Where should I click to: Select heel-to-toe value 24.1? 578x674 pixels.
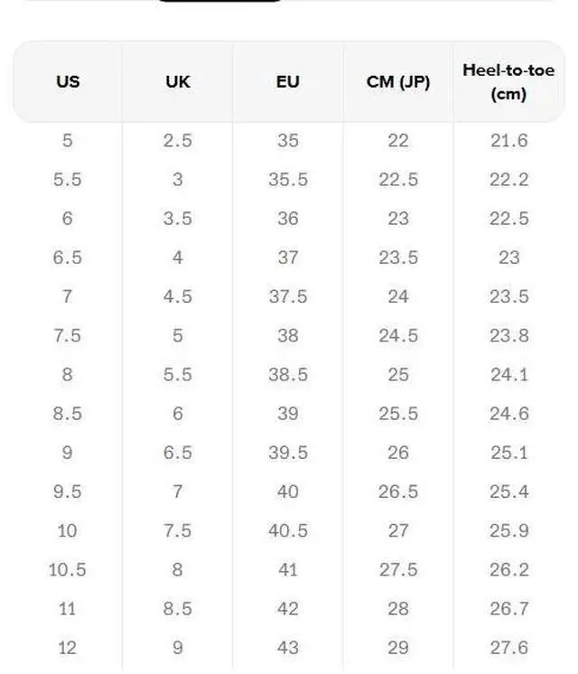tap(508, 375)
